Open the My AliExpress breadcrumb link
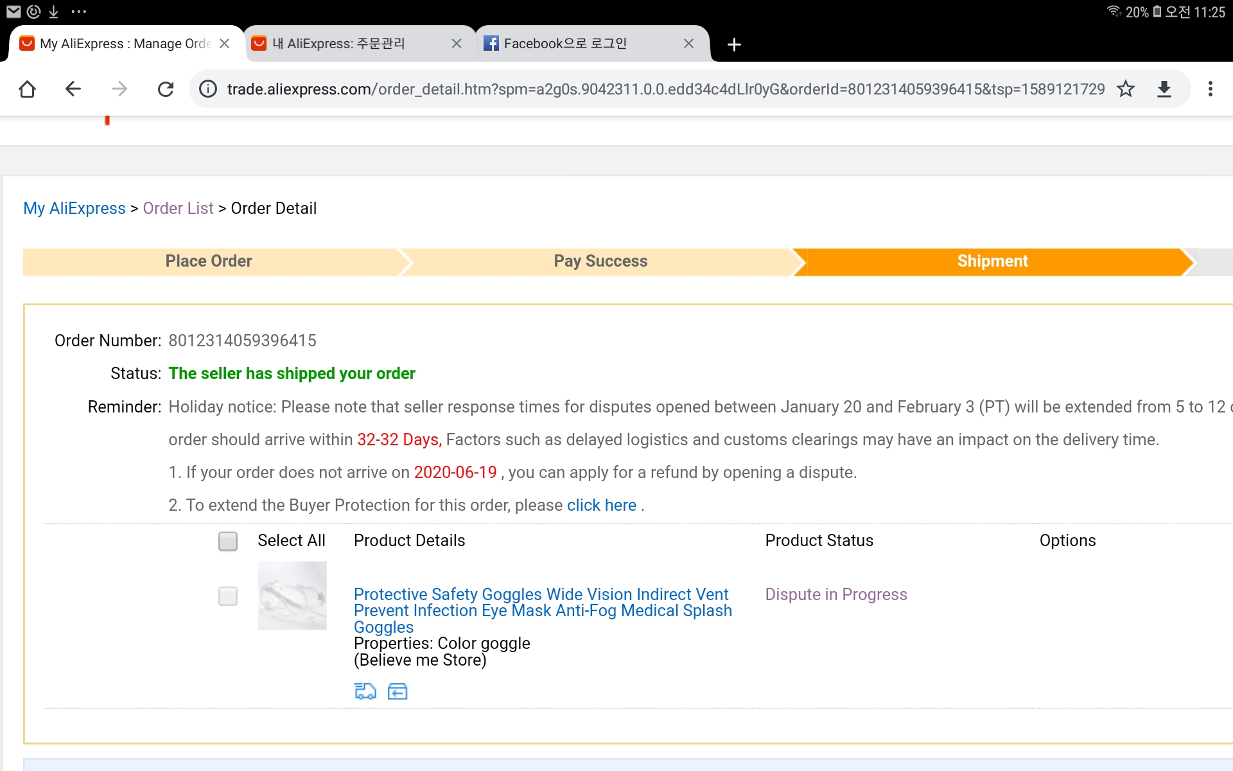The width and height of the screenshot is (1233, 771). click(x=74, y=208)
